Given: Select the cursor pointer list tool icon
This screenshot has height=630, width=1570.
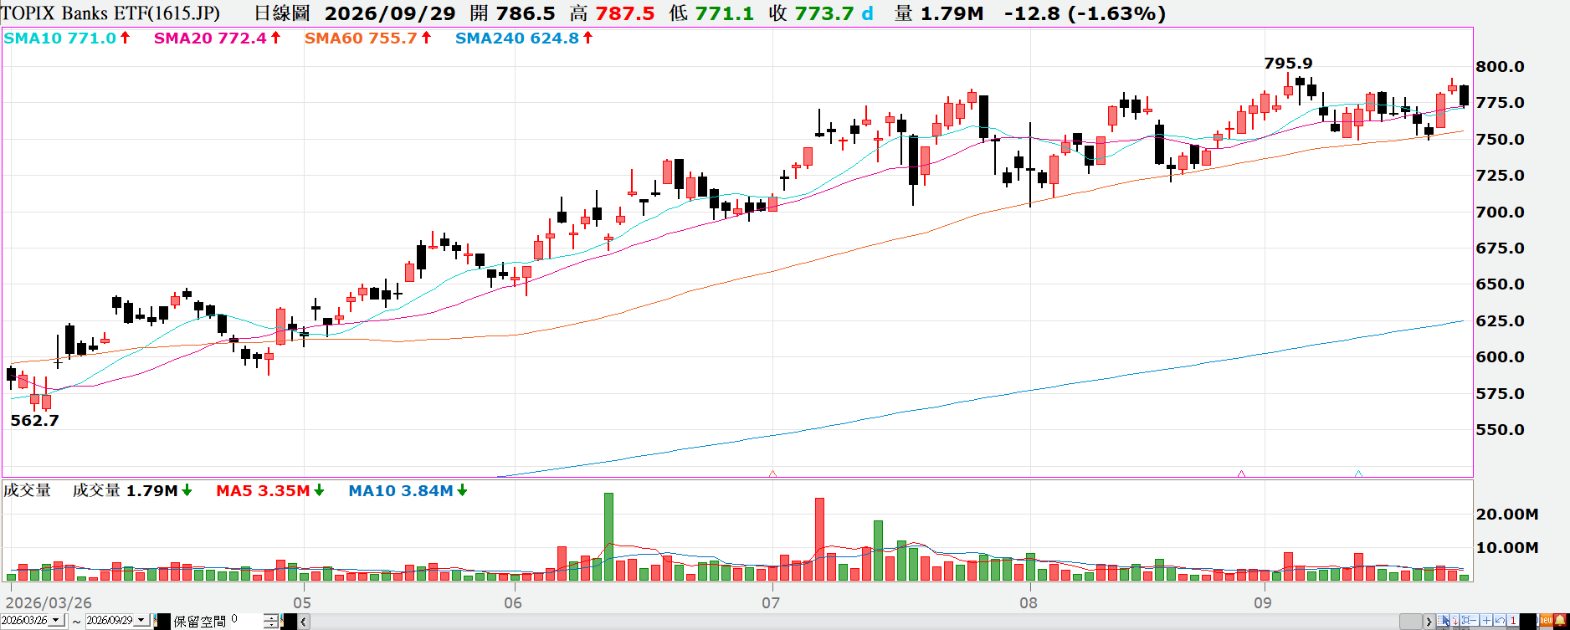Looking at the screenshot, I should [1443, 620].
